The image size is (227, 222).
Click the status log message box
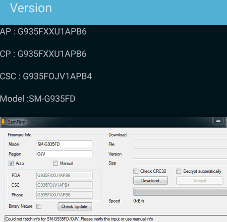[116, 219]
